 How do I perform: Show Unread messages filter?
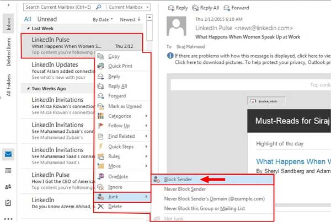[47, 19]
